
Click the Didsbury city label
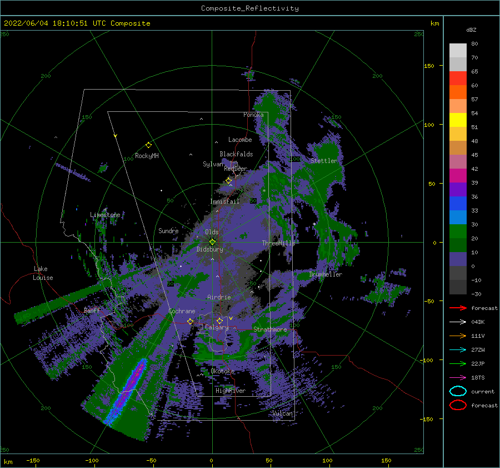click(x=210, y=249)
